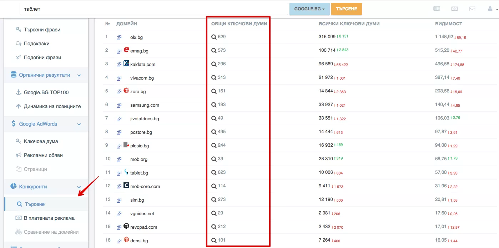This screenshot has height=248, width=499.
Task: Click all keywords value 316 099
Action: pyautogui.click(x=327, y=37)
